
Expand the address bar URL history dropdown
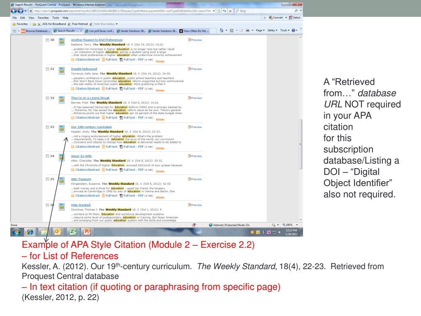214,11
